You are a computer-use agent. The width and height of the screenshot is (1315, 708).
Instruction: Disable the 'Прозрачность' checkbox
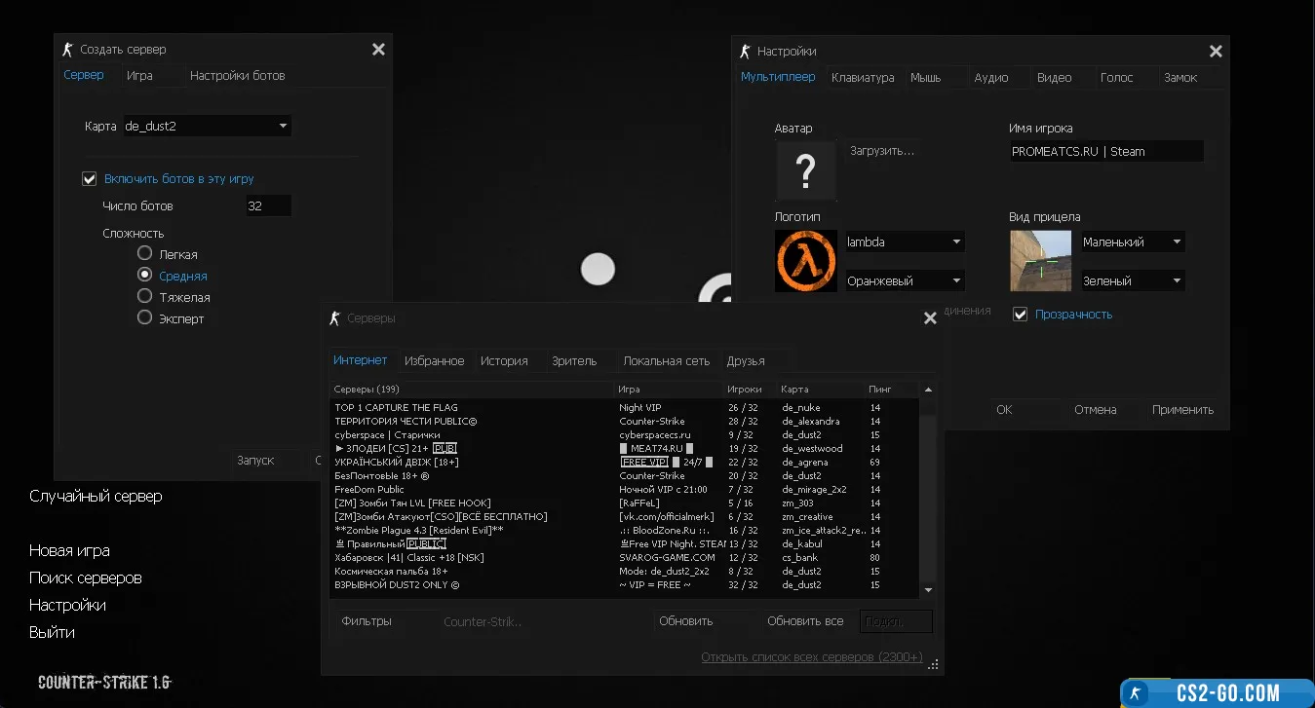pos(1020,315)
